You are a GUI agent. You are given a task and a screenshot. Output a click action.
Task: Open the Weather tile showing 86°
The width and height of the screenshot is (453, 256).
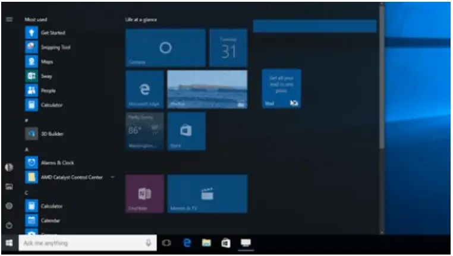(144, 131)
